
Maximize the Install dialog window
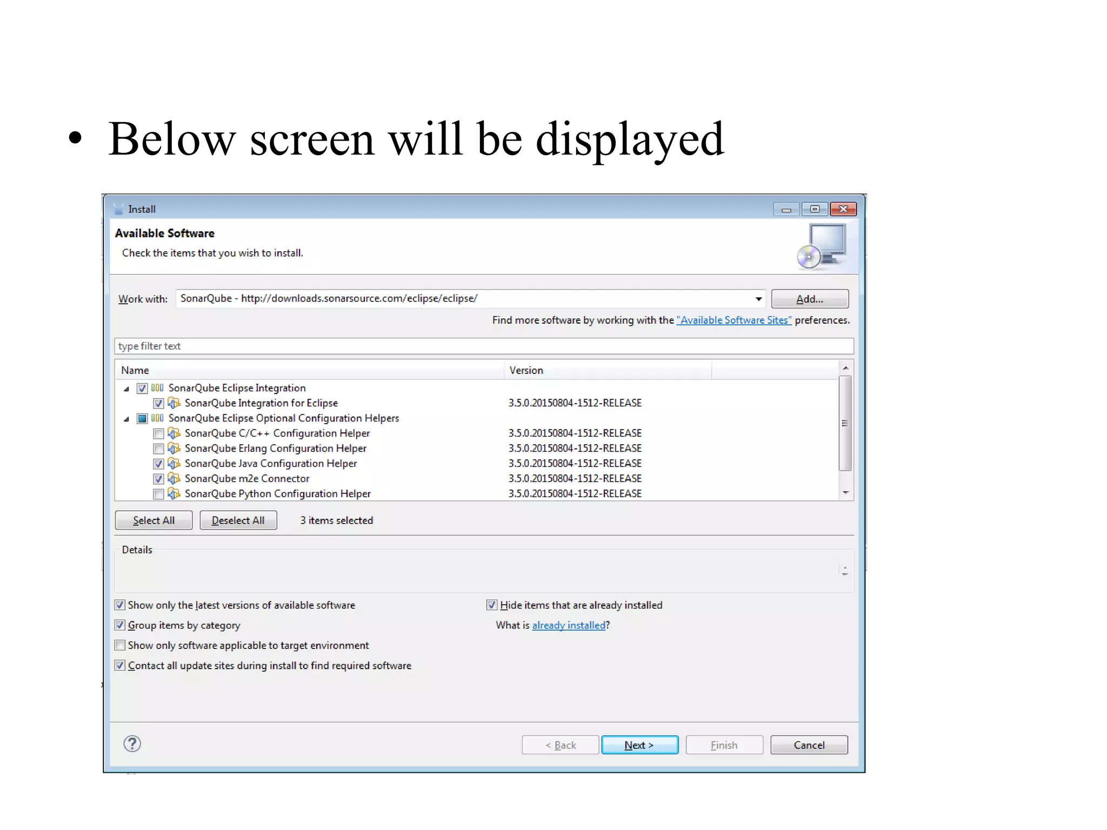pyautogui.click(x=815, y=209)
